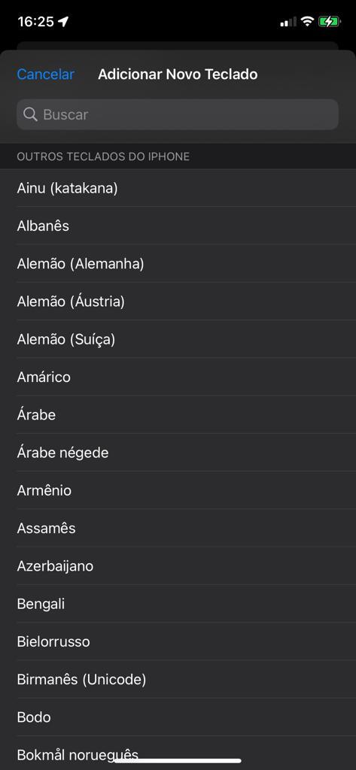Tap the home indicator bar
This screenshot has width=356, height=770.
click(x=178, y=761)
